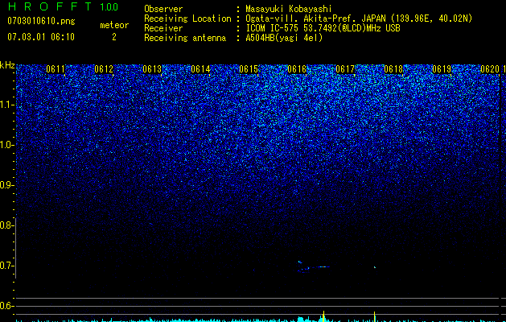Click the 0613 time marker
Screen dimensions: 506x322
coord(152,69)
